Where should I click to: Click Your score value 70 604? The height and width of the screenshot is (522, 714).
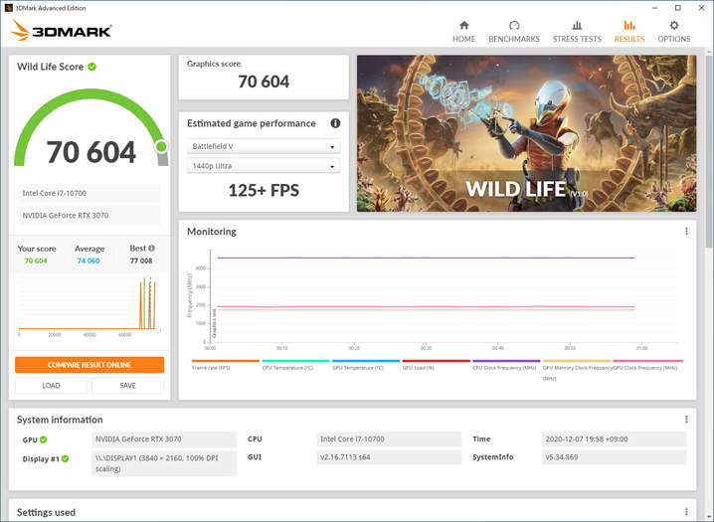[x=36, y=261]
